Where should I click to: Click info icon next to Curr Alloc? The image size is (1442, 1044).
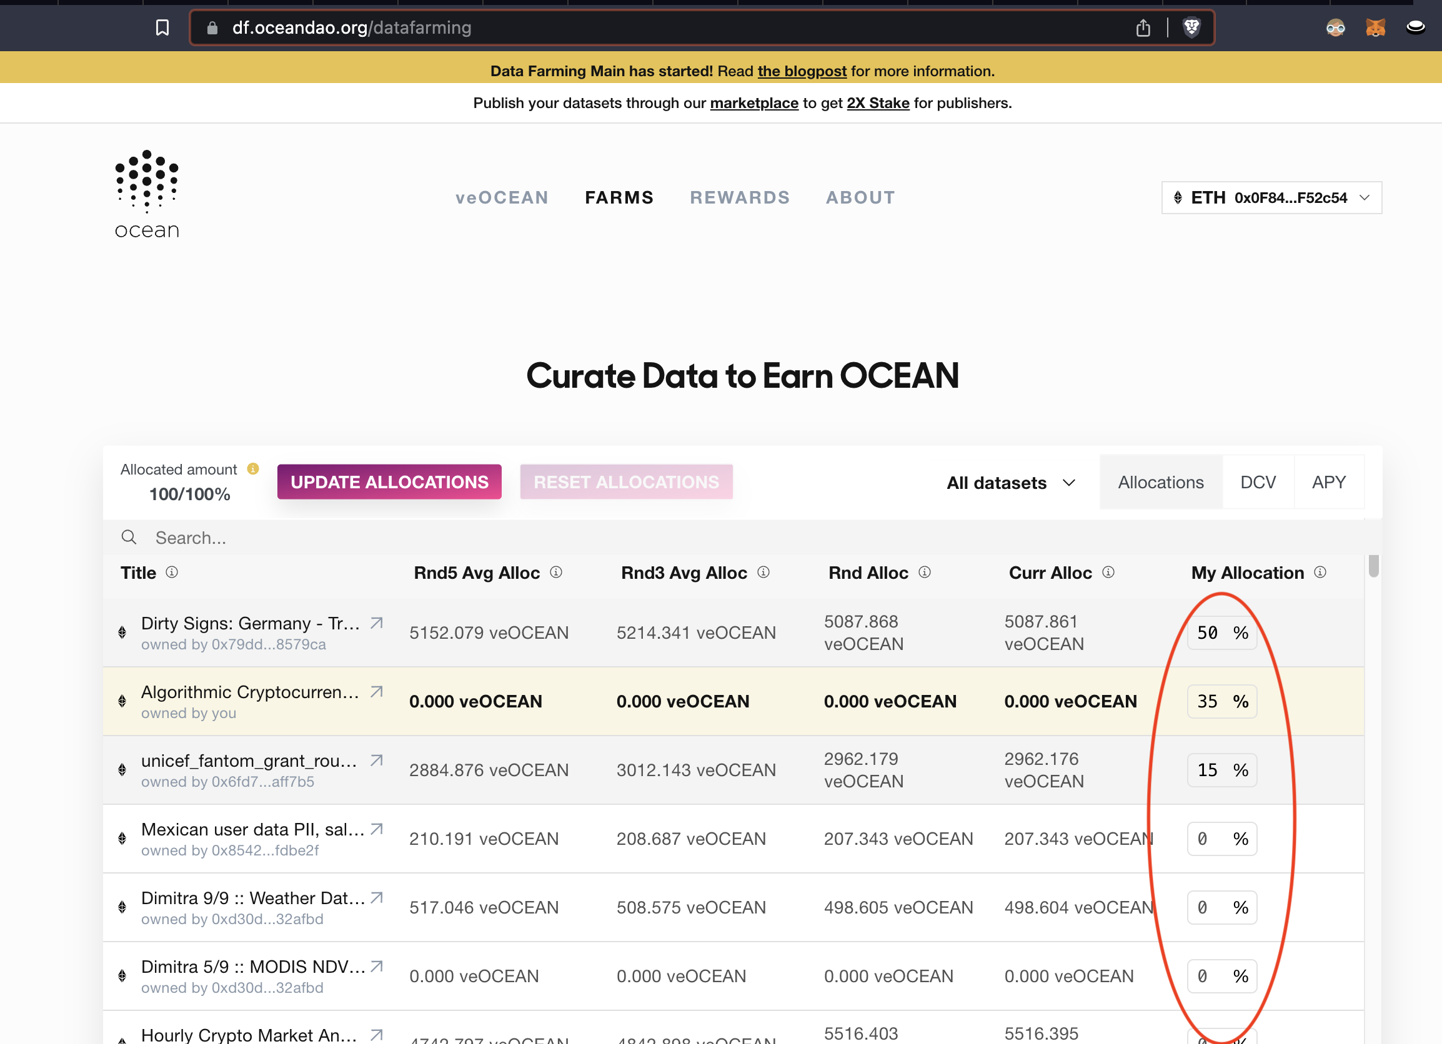tap(1108, 572)
